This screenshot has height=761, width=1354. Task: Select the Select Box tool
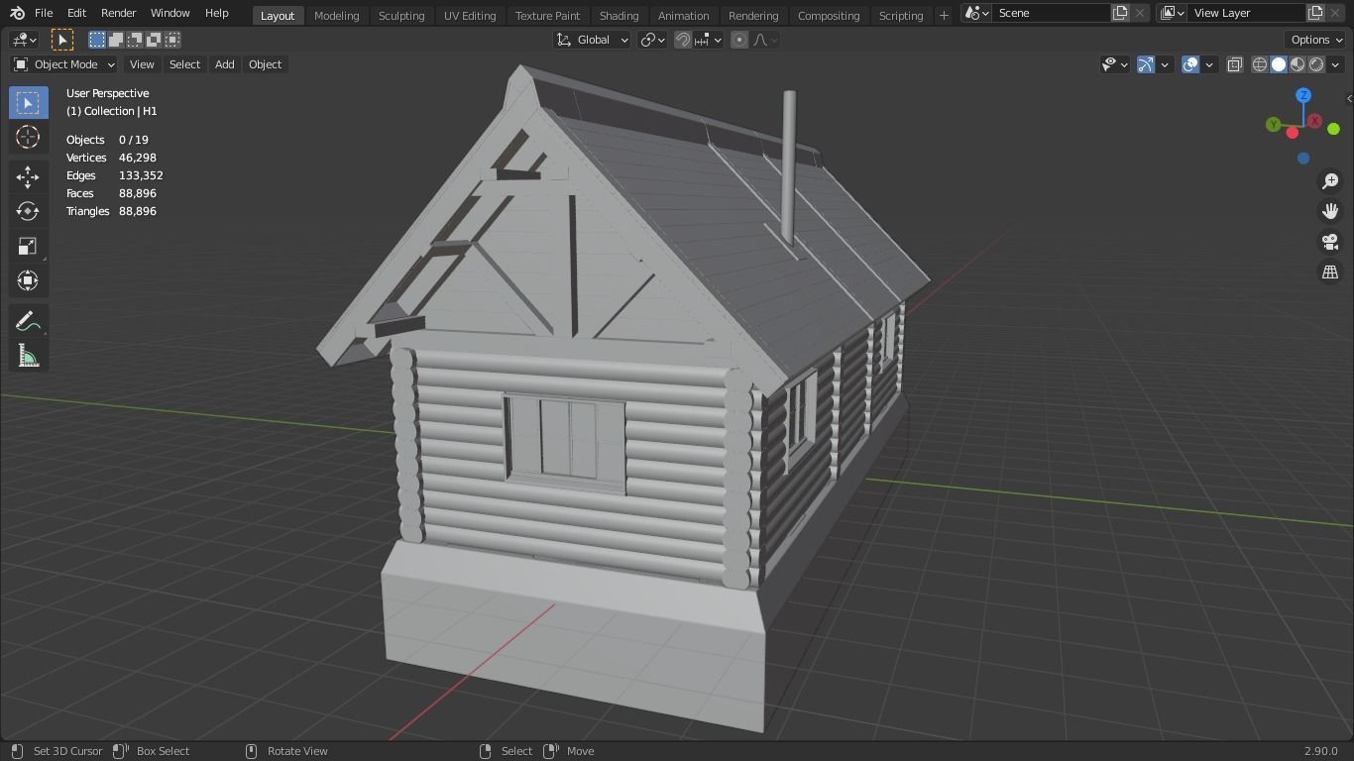pos(28,103)
